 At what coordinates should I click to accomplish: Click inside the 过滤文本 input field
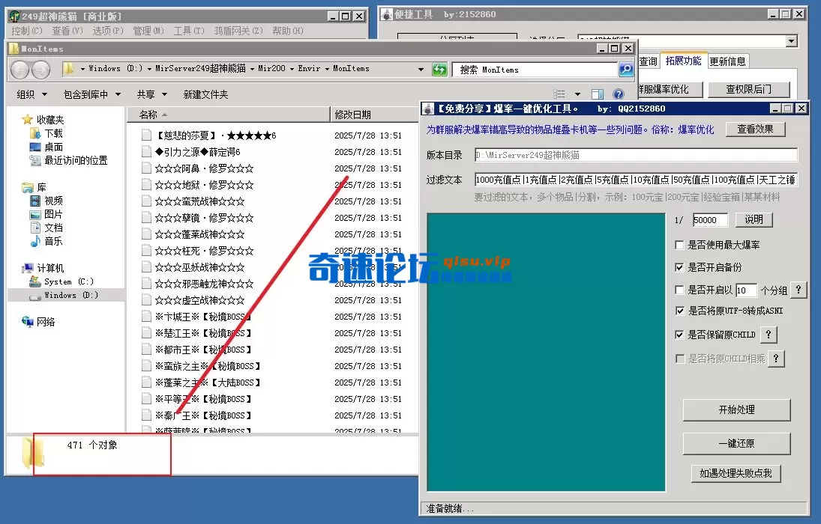pos(637,178)
